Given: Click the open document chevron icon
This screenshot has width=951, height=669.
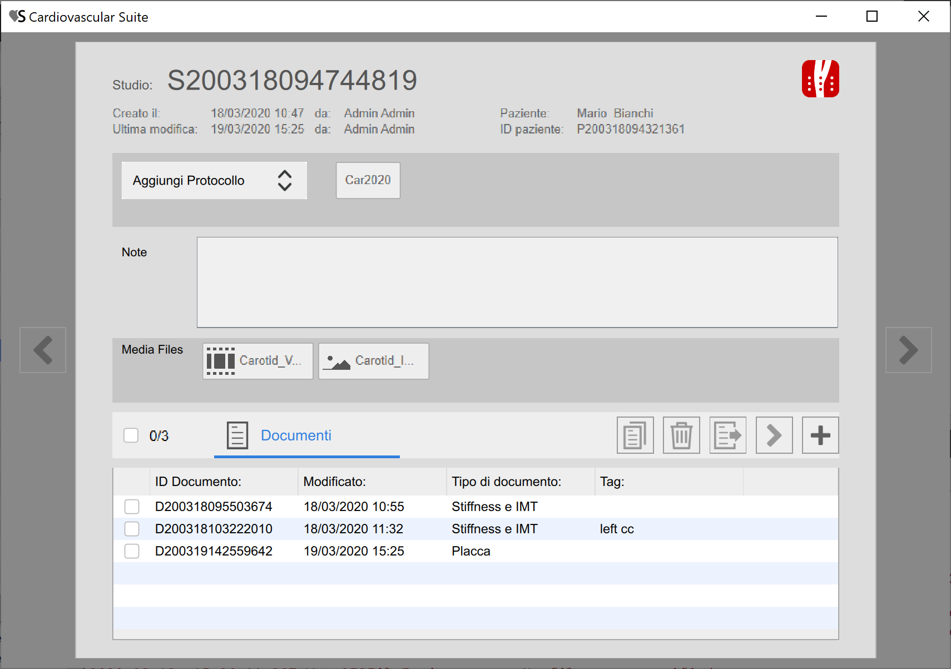Looking at the screenshot, I should tap(774, 435).
